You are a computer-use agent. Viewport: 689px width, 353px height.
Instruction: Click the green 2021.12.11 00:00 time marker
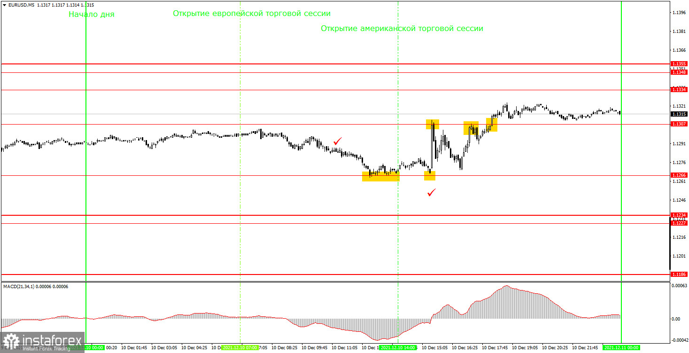click(621, 348)
